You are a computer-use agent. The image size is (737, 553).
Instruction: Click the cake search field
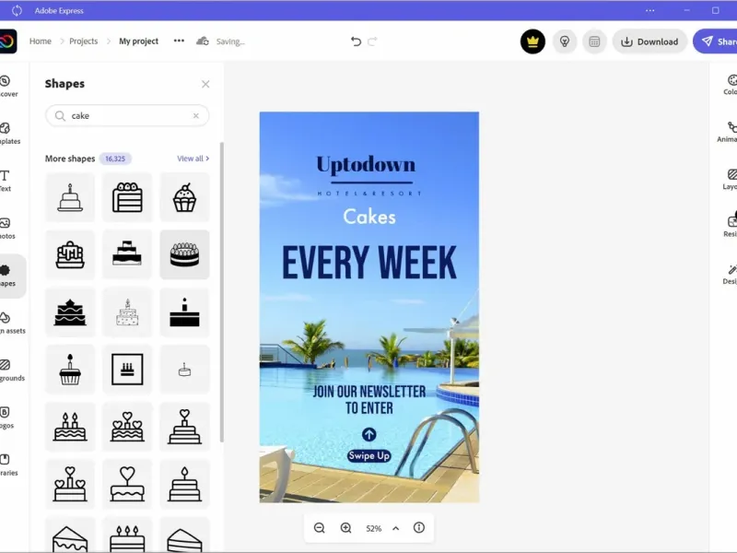point(127,116)
